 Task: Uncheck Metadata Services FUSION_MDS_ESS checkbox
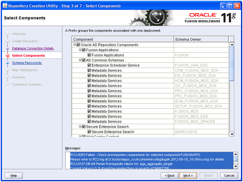[x=89, y=116]
